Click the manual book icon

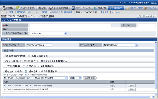[145, 8]
